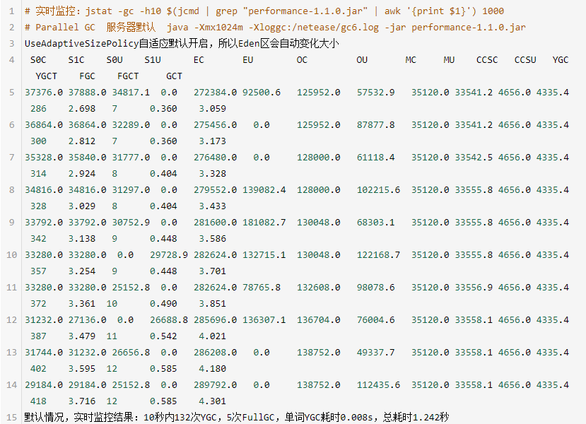The height and width of the screenshot is (424, 586).
Task: Click GCT value 3.328
Action: 212,174
